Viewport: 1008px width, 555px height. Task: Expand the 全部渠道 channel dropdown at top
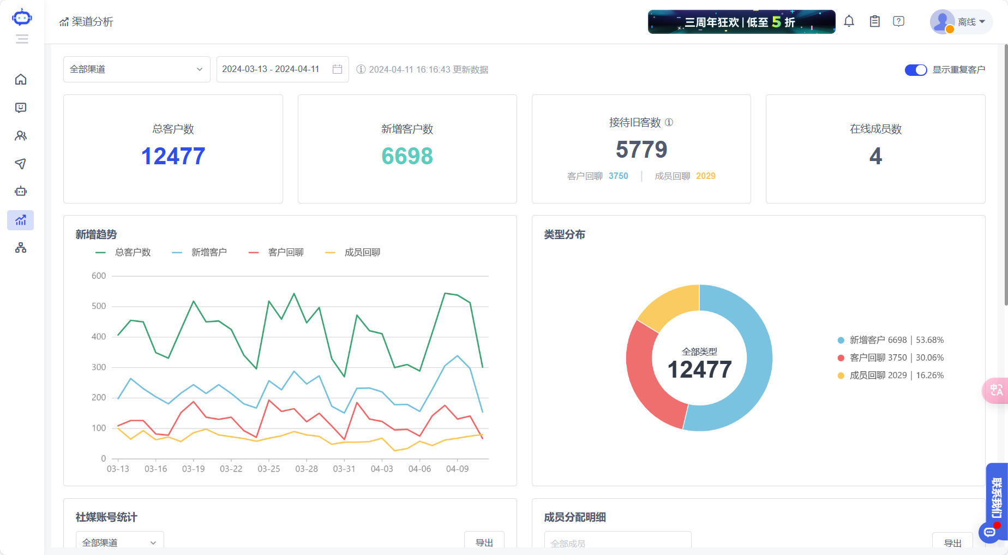136,69
